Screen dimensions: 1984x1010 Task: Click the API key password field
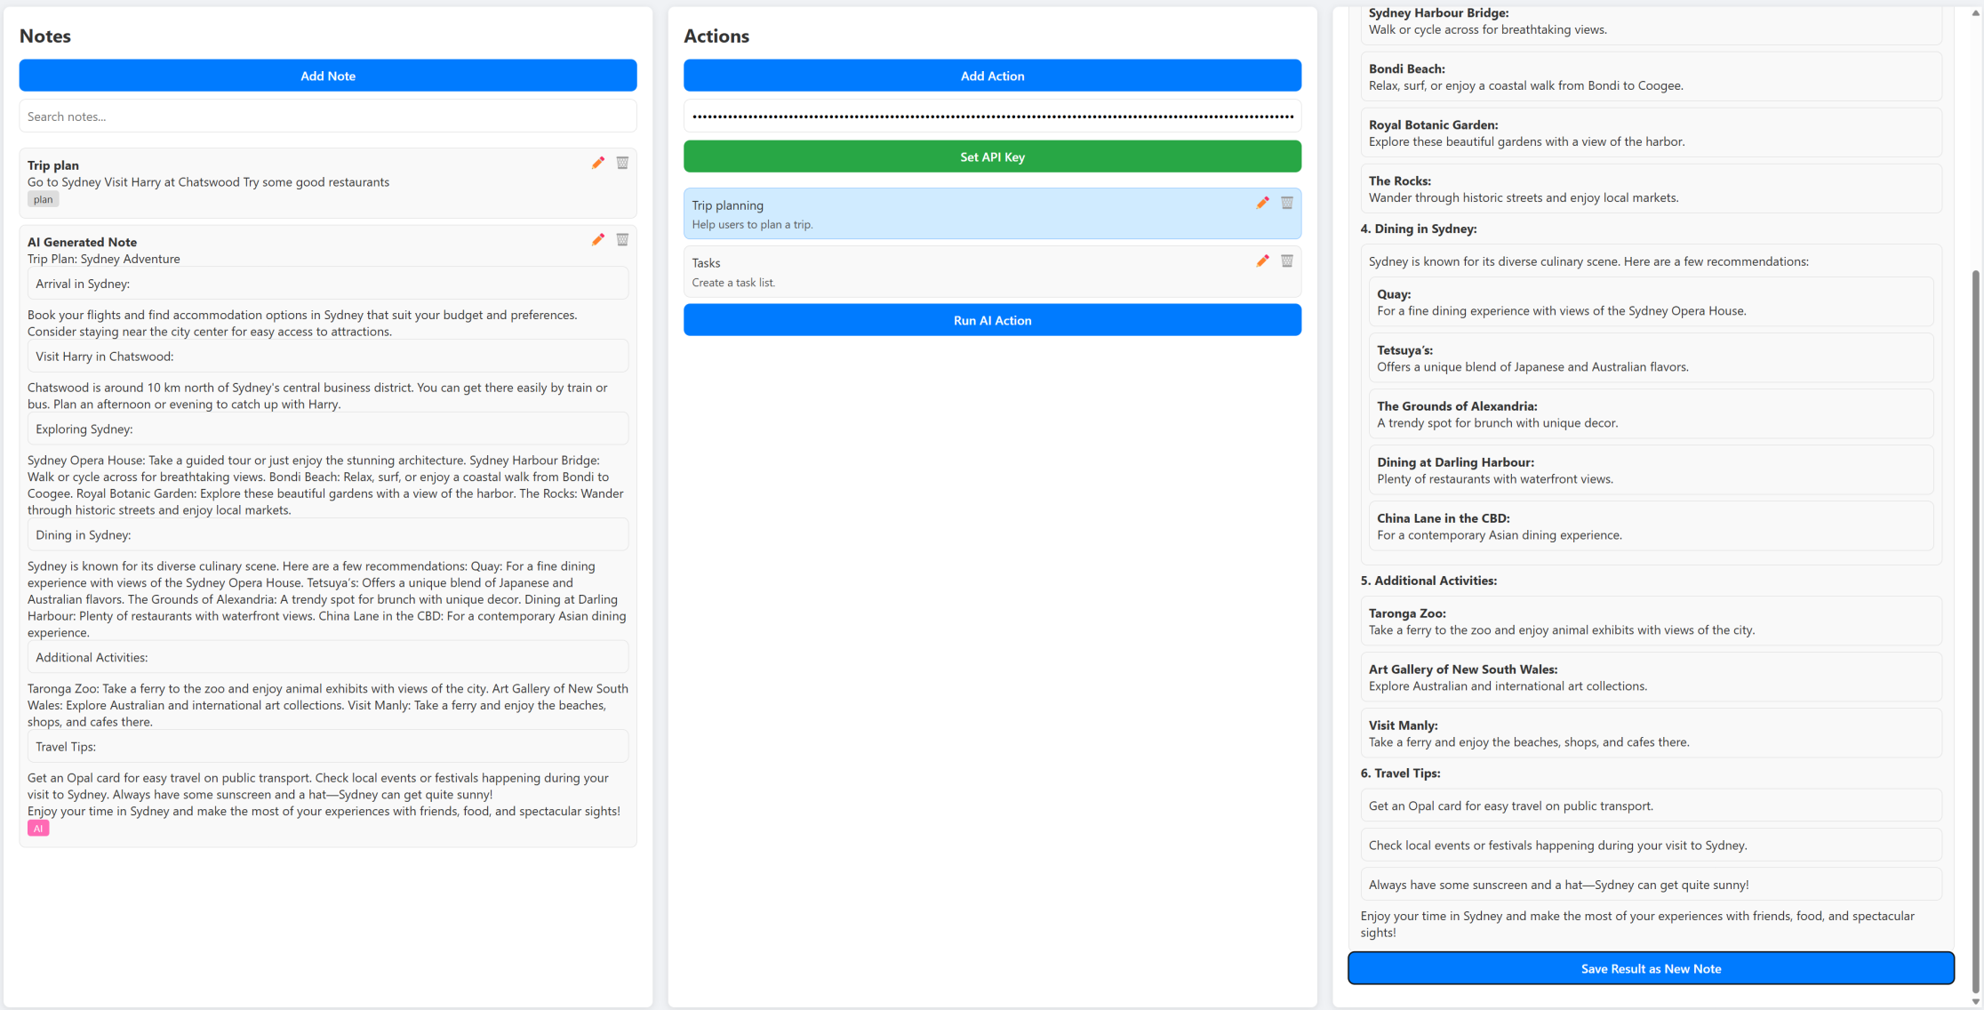pyautogui.click(x=992, y=116)
